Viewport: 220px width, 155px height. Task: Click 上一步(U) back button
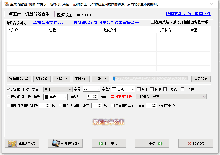(x=109, y=144)
